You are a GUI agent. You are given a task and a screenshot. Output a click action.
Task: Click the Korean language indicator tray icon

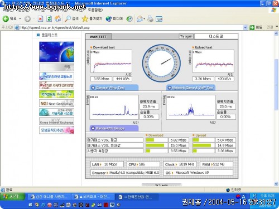(x=238, y=197)
